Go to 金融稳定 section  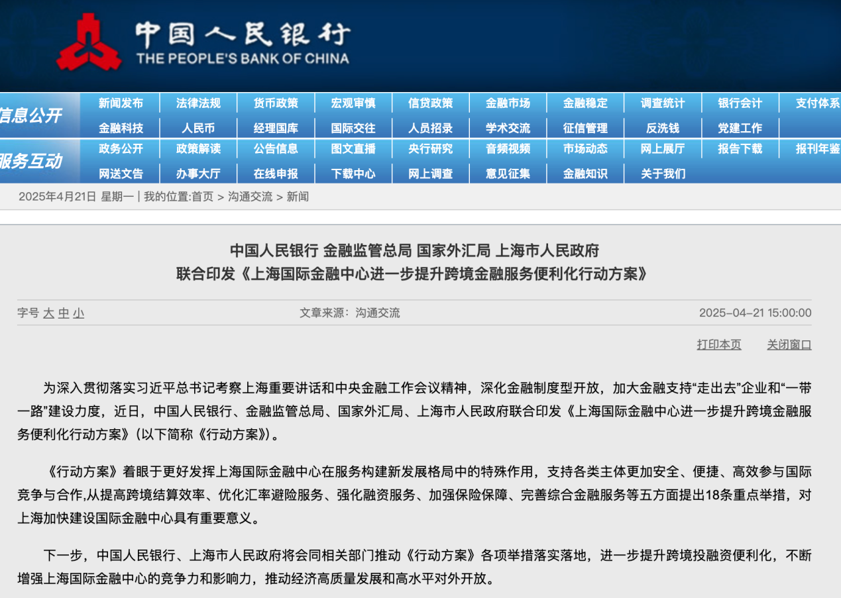click(x=585, y=103)
